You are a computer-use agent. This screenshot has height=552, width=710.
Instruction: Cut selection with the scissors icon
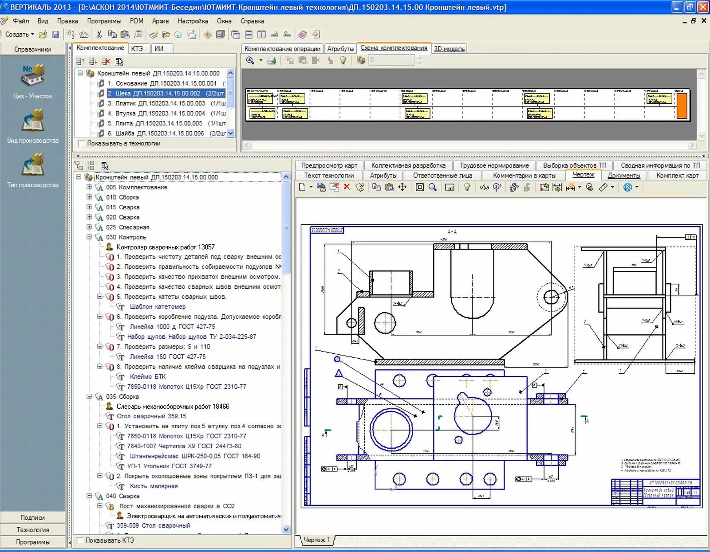click(99, 35)
